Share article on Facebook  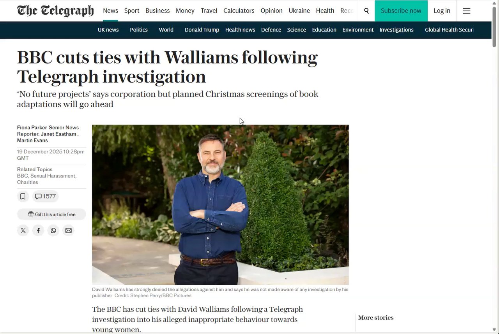(x=38, y=230)
